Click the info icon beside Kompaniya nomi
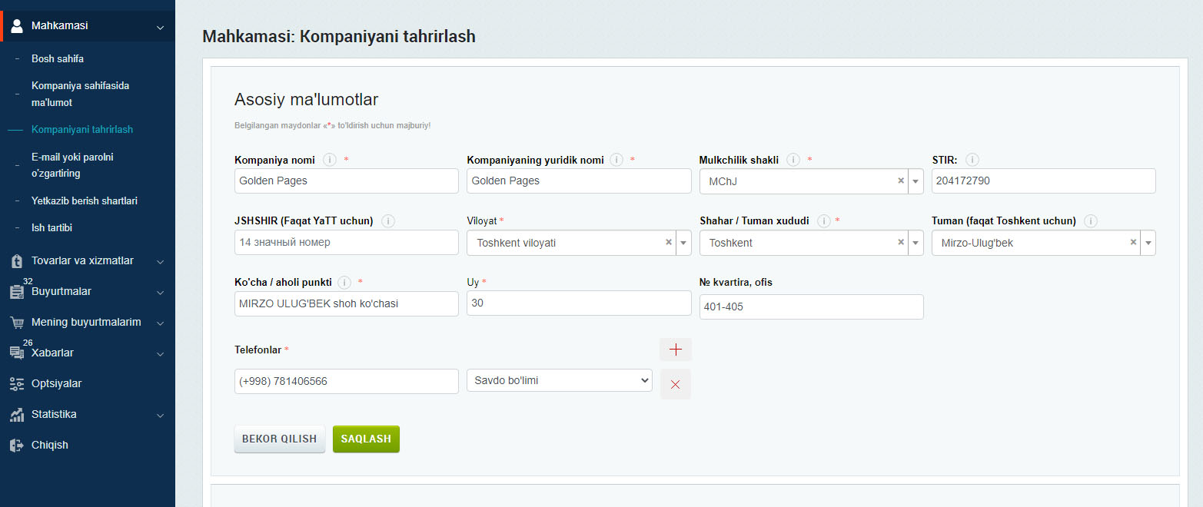1203x507 pixels. (x=330, y=160)
